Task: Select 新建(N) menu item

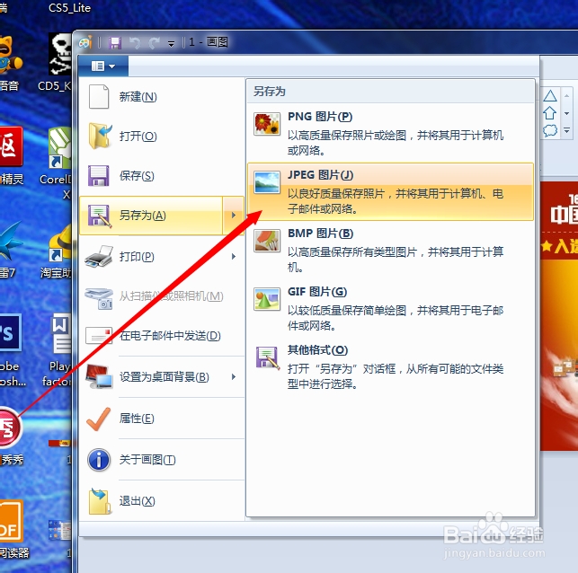Action: pos(162,97)
